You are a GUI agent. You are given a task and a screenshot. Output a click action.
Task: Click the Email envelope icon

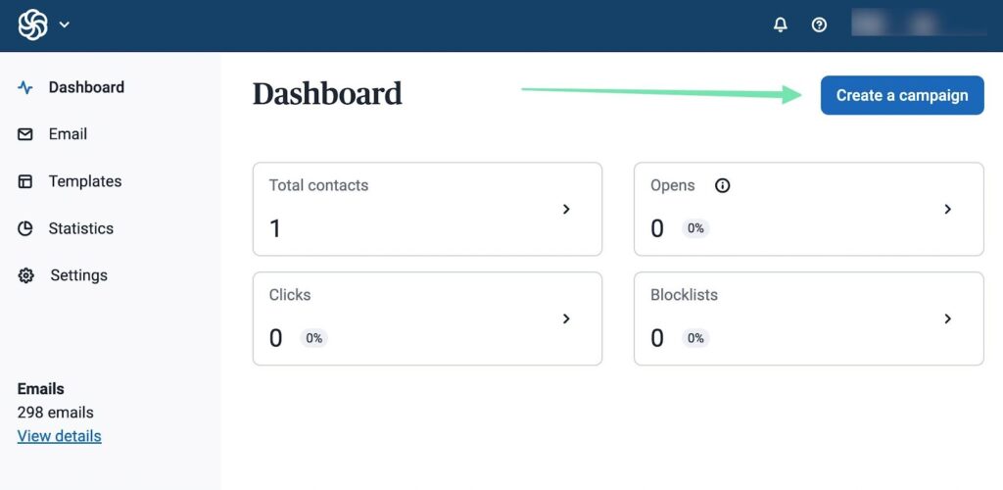click(25, 134)
